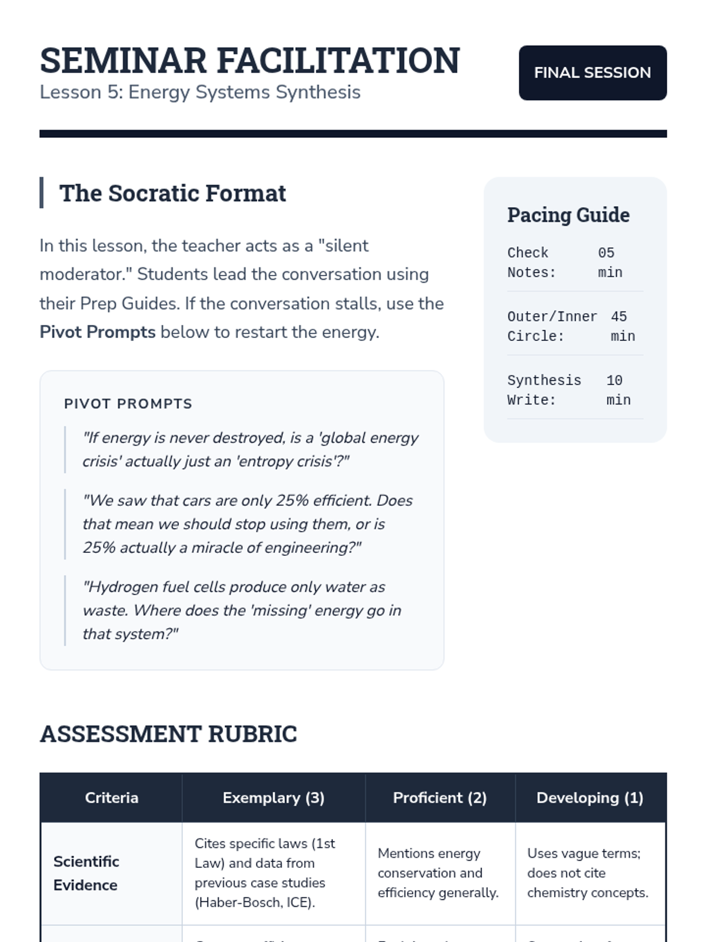Click the Synthesis Write 10 min row
Viewport: 706px width, 942px height.
click(574, 390)
